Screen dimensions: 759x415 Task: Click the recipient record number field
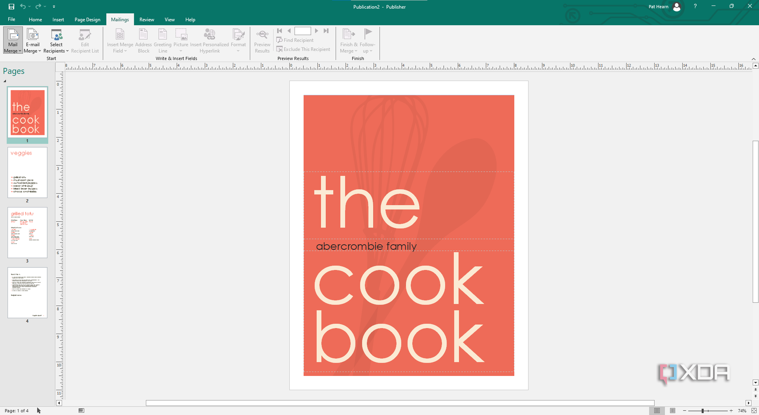303,31
